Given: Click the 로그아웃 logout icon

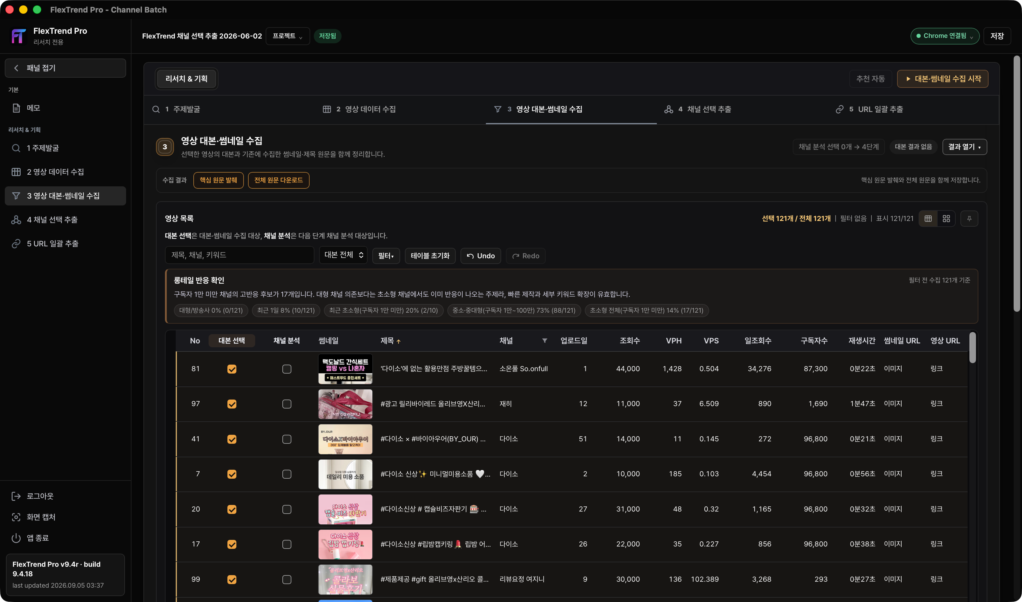Looking at the screenshot, I should (x=16, y=496).
